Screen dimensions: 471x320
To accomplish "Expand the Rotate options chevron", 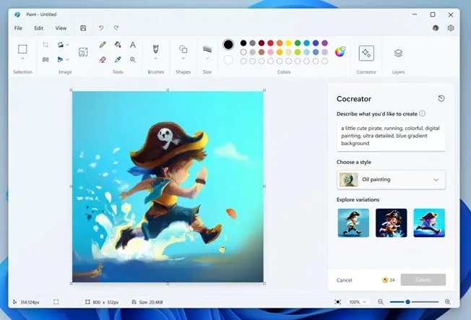I will tap(68, 45).
